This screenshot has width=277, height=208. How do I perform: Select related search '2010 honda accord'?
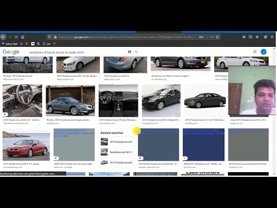click(117, 142)
